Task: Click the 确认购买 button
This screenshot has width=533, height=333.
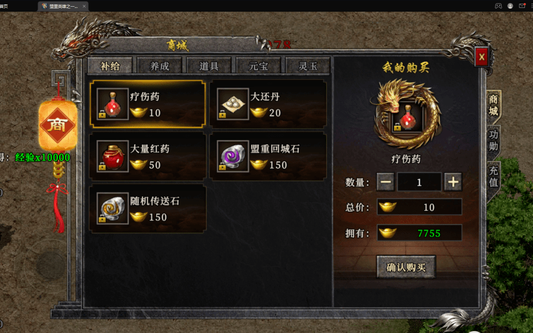Action: (406, 267)
